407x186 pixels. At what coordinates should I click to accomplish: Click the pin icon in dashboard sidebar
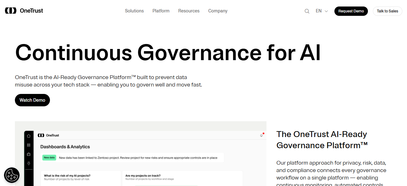(x=29, y=163)
